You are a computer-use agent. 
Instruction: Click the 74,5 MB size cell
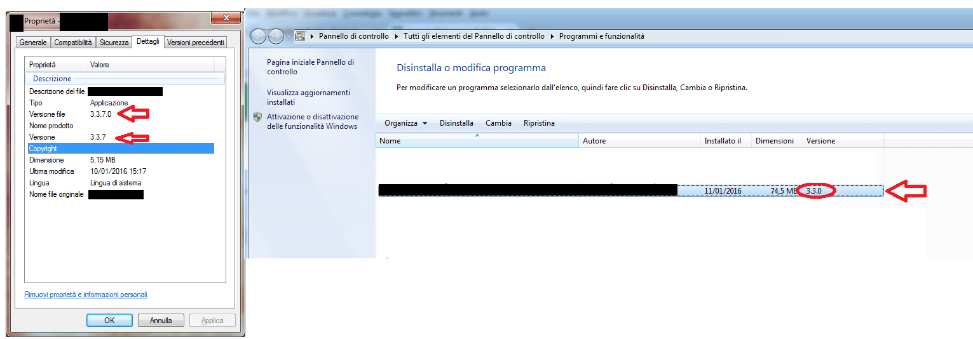[784, 190]
